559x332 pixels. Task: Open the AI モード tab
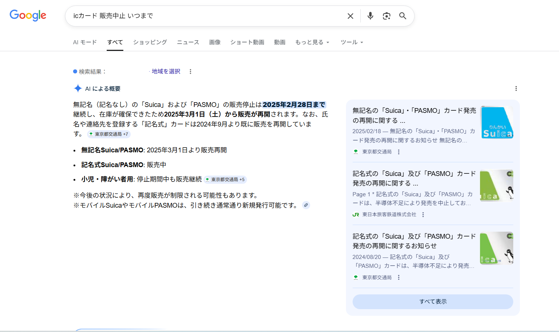(x=85, y=42)
